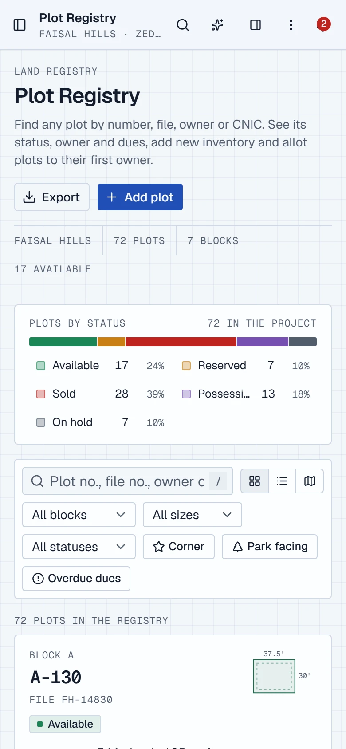The width and height of the screenshot is (346, 749).
Task: Click the purple Possession bar segment
Action: coord(263,342)
